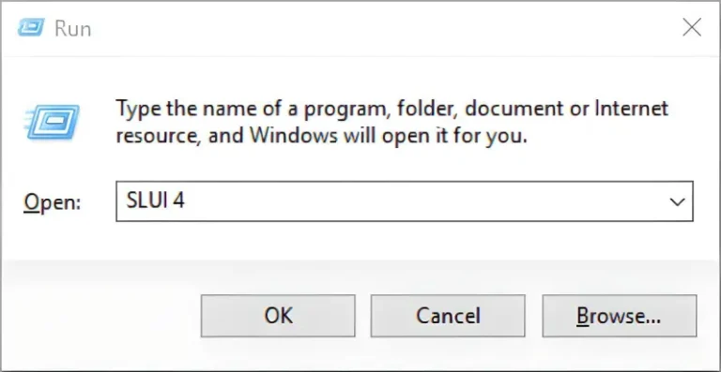
Task: Click the Run title text
Action: tap(72, 28)
